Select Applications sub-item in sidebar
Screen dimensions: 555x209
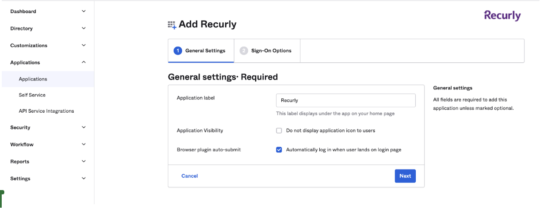coord(47,79)
